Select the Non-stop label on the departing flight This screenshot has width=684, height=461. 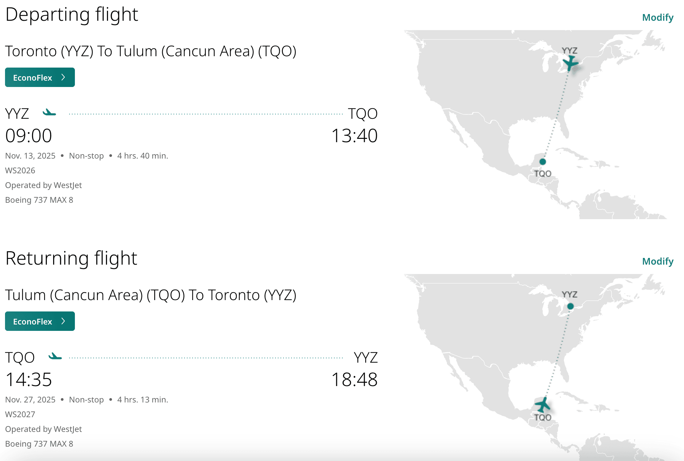(86, 156)
